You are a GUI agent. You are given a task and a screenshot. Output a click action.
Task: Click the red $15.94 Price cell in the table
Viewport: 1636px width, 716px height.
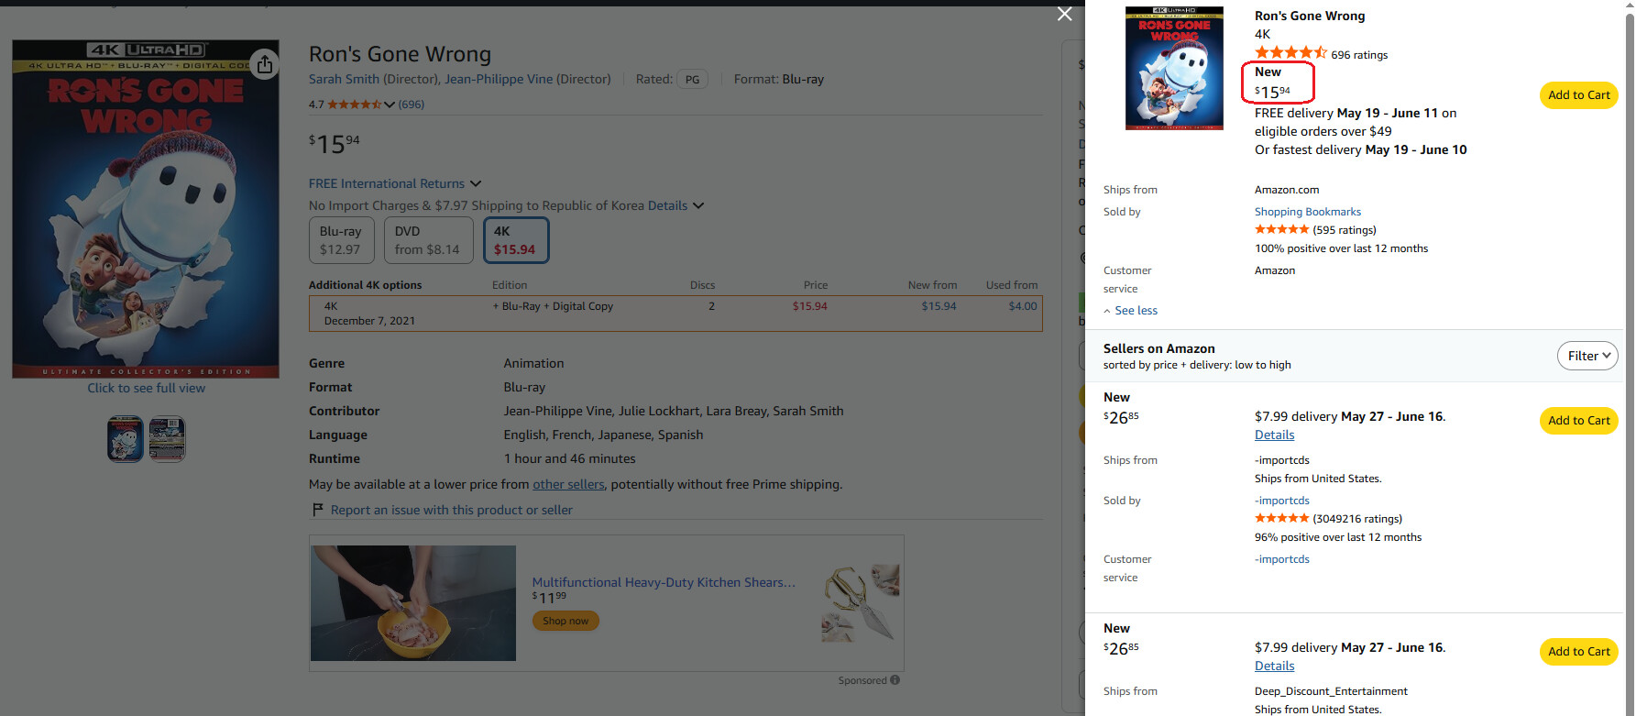[x=810, y=306]
